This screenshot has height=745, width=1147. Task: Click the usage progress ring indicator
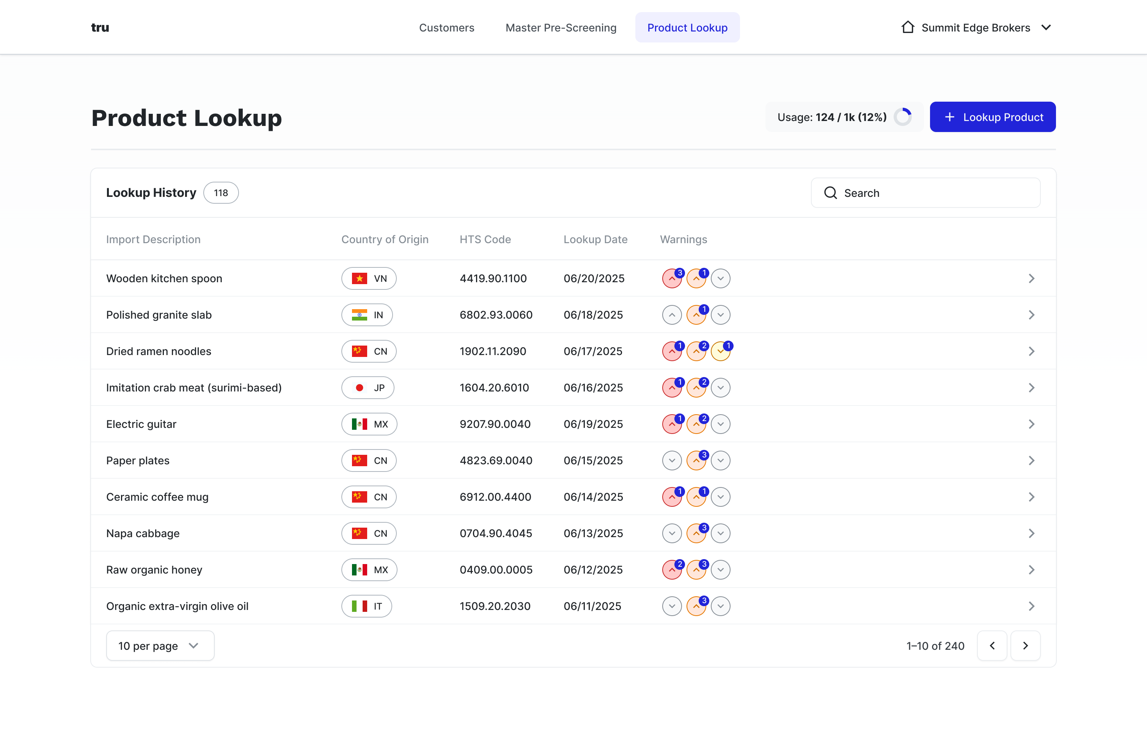[x=902, y=117]
